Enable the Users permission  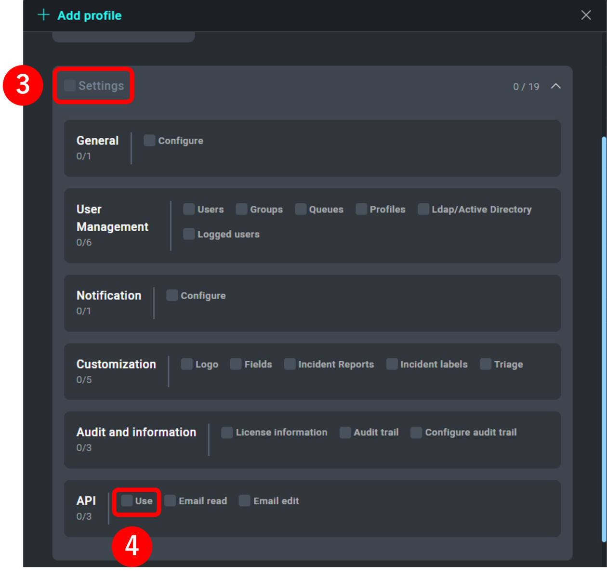189,209
